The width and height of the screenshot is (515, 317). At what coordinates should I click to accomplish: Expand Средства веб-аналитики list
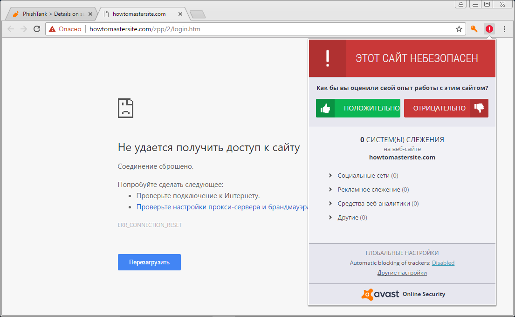pos(378,203)
